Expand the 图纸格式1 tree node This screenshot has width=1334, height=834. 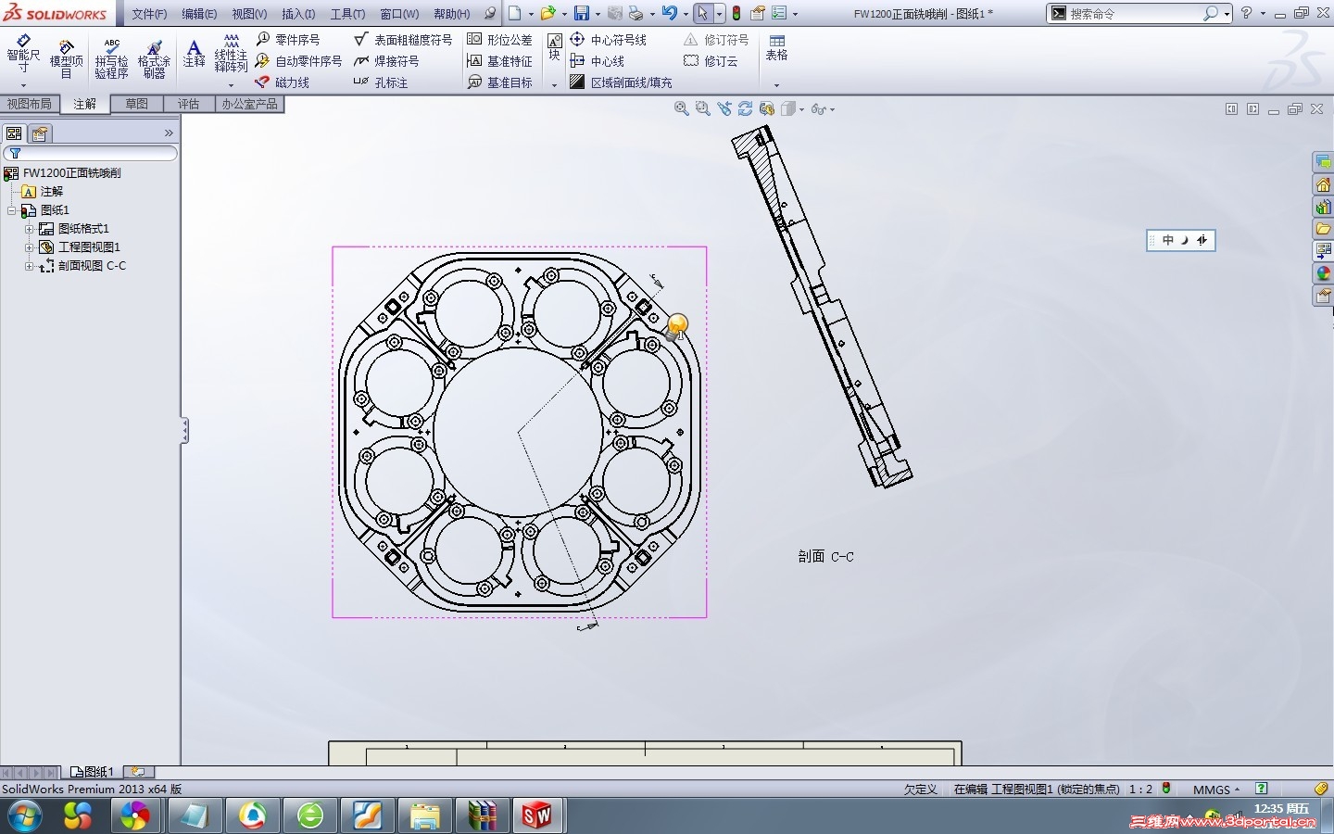pyautogui.click(x=29, y=229)
